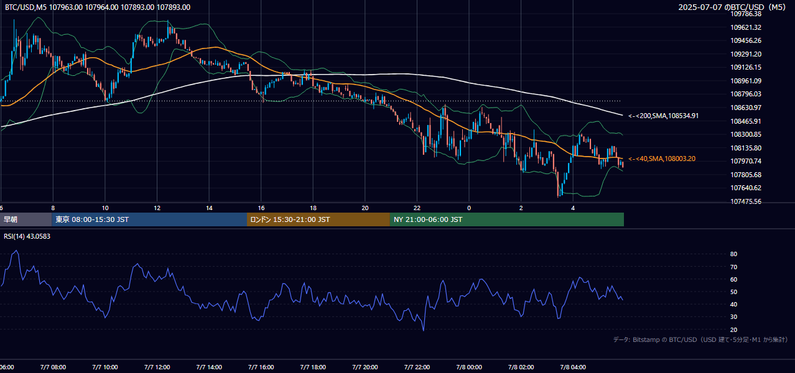Click price axis label 109456.26
This screenshot has width=795, height=373.
(x=746, y=40)
